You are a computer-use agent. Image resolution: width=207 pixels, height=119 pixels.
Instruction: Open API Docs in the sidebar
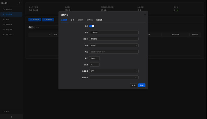click(11, 34)
